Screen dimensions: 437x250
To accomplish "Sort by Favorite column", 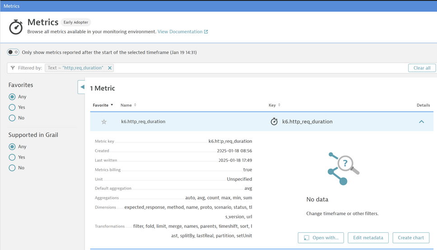I will pos(103,105).
